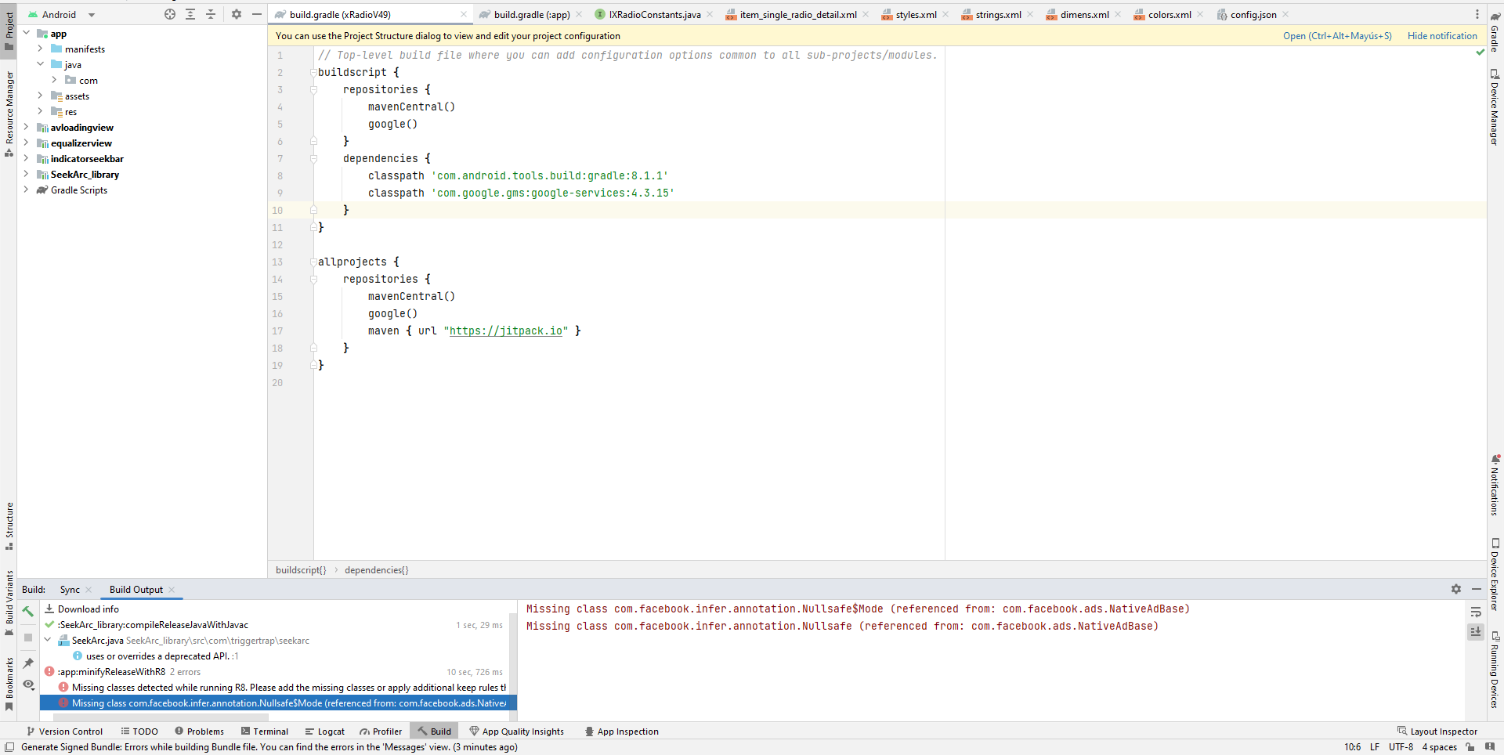Image resolution: width=1504 pixels, height=755 pixels.
Task: Collapse the java folder
Action: pyautogui.click(x=40, y=64)
